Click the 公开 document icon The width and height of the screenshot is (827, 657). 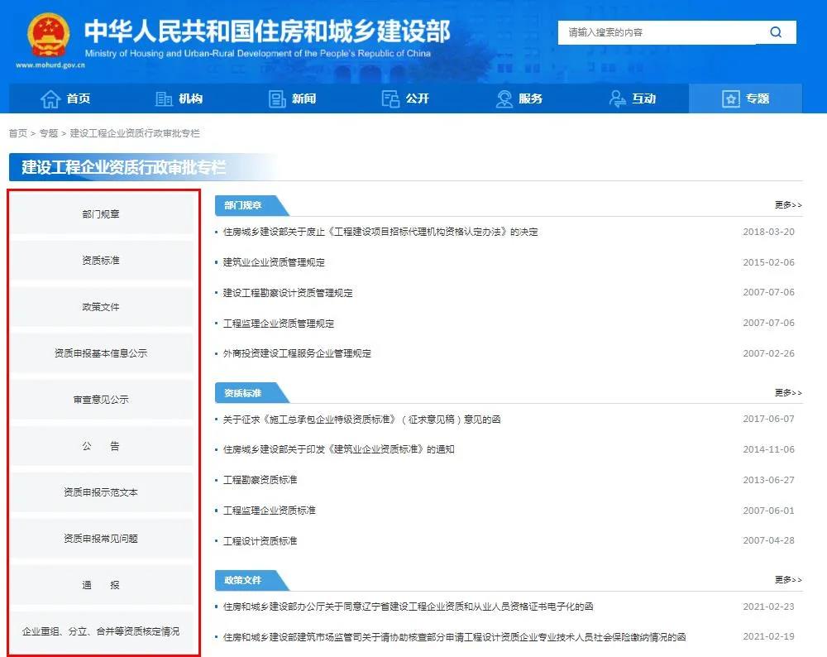coord(390,98)
